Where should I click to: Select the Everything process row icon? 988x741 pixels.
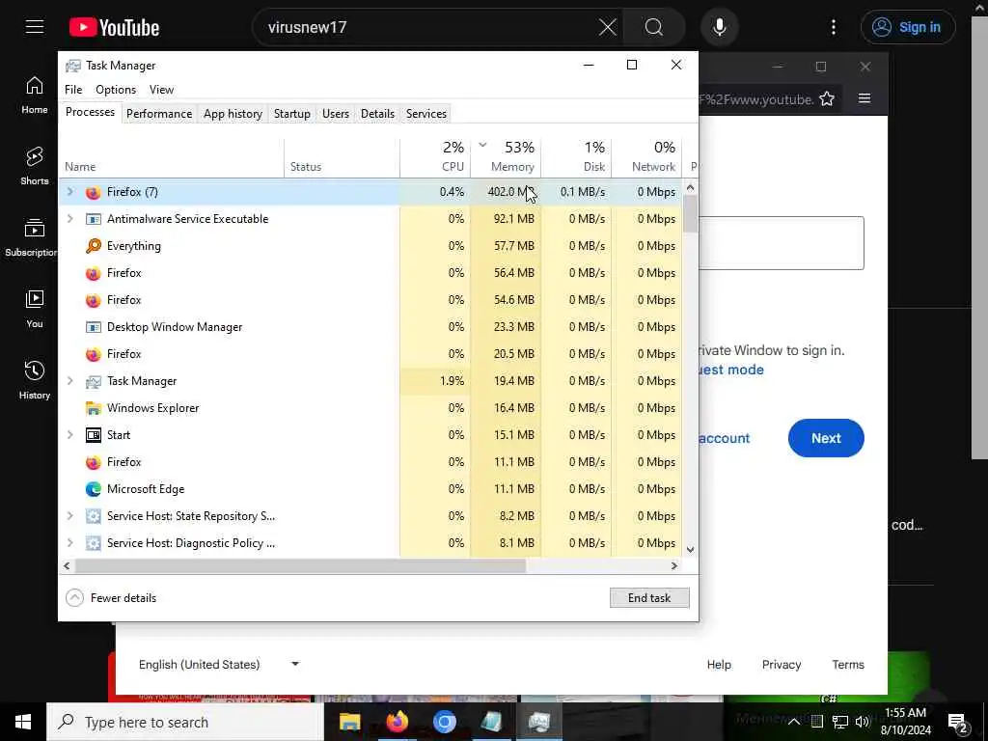94,246
